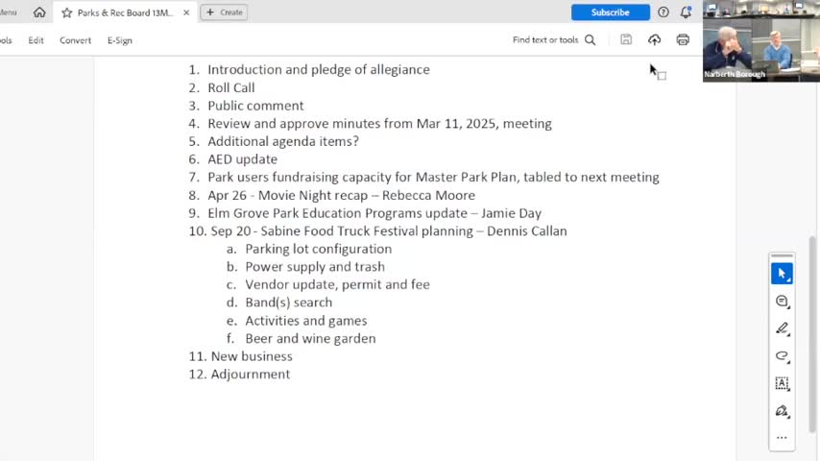Open the Edit menu
The image size is (820, 461).
[x=36, y=40]
